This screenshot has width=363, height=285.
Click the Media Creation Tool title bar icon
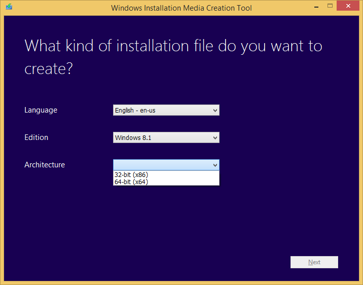[9, 7]
